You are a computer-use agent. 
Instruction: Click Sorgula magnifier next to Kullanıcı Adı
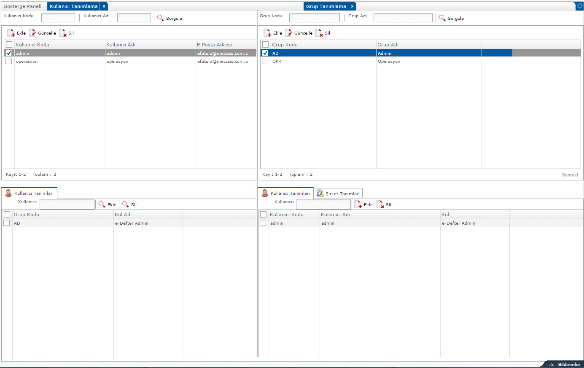point(160,18)
